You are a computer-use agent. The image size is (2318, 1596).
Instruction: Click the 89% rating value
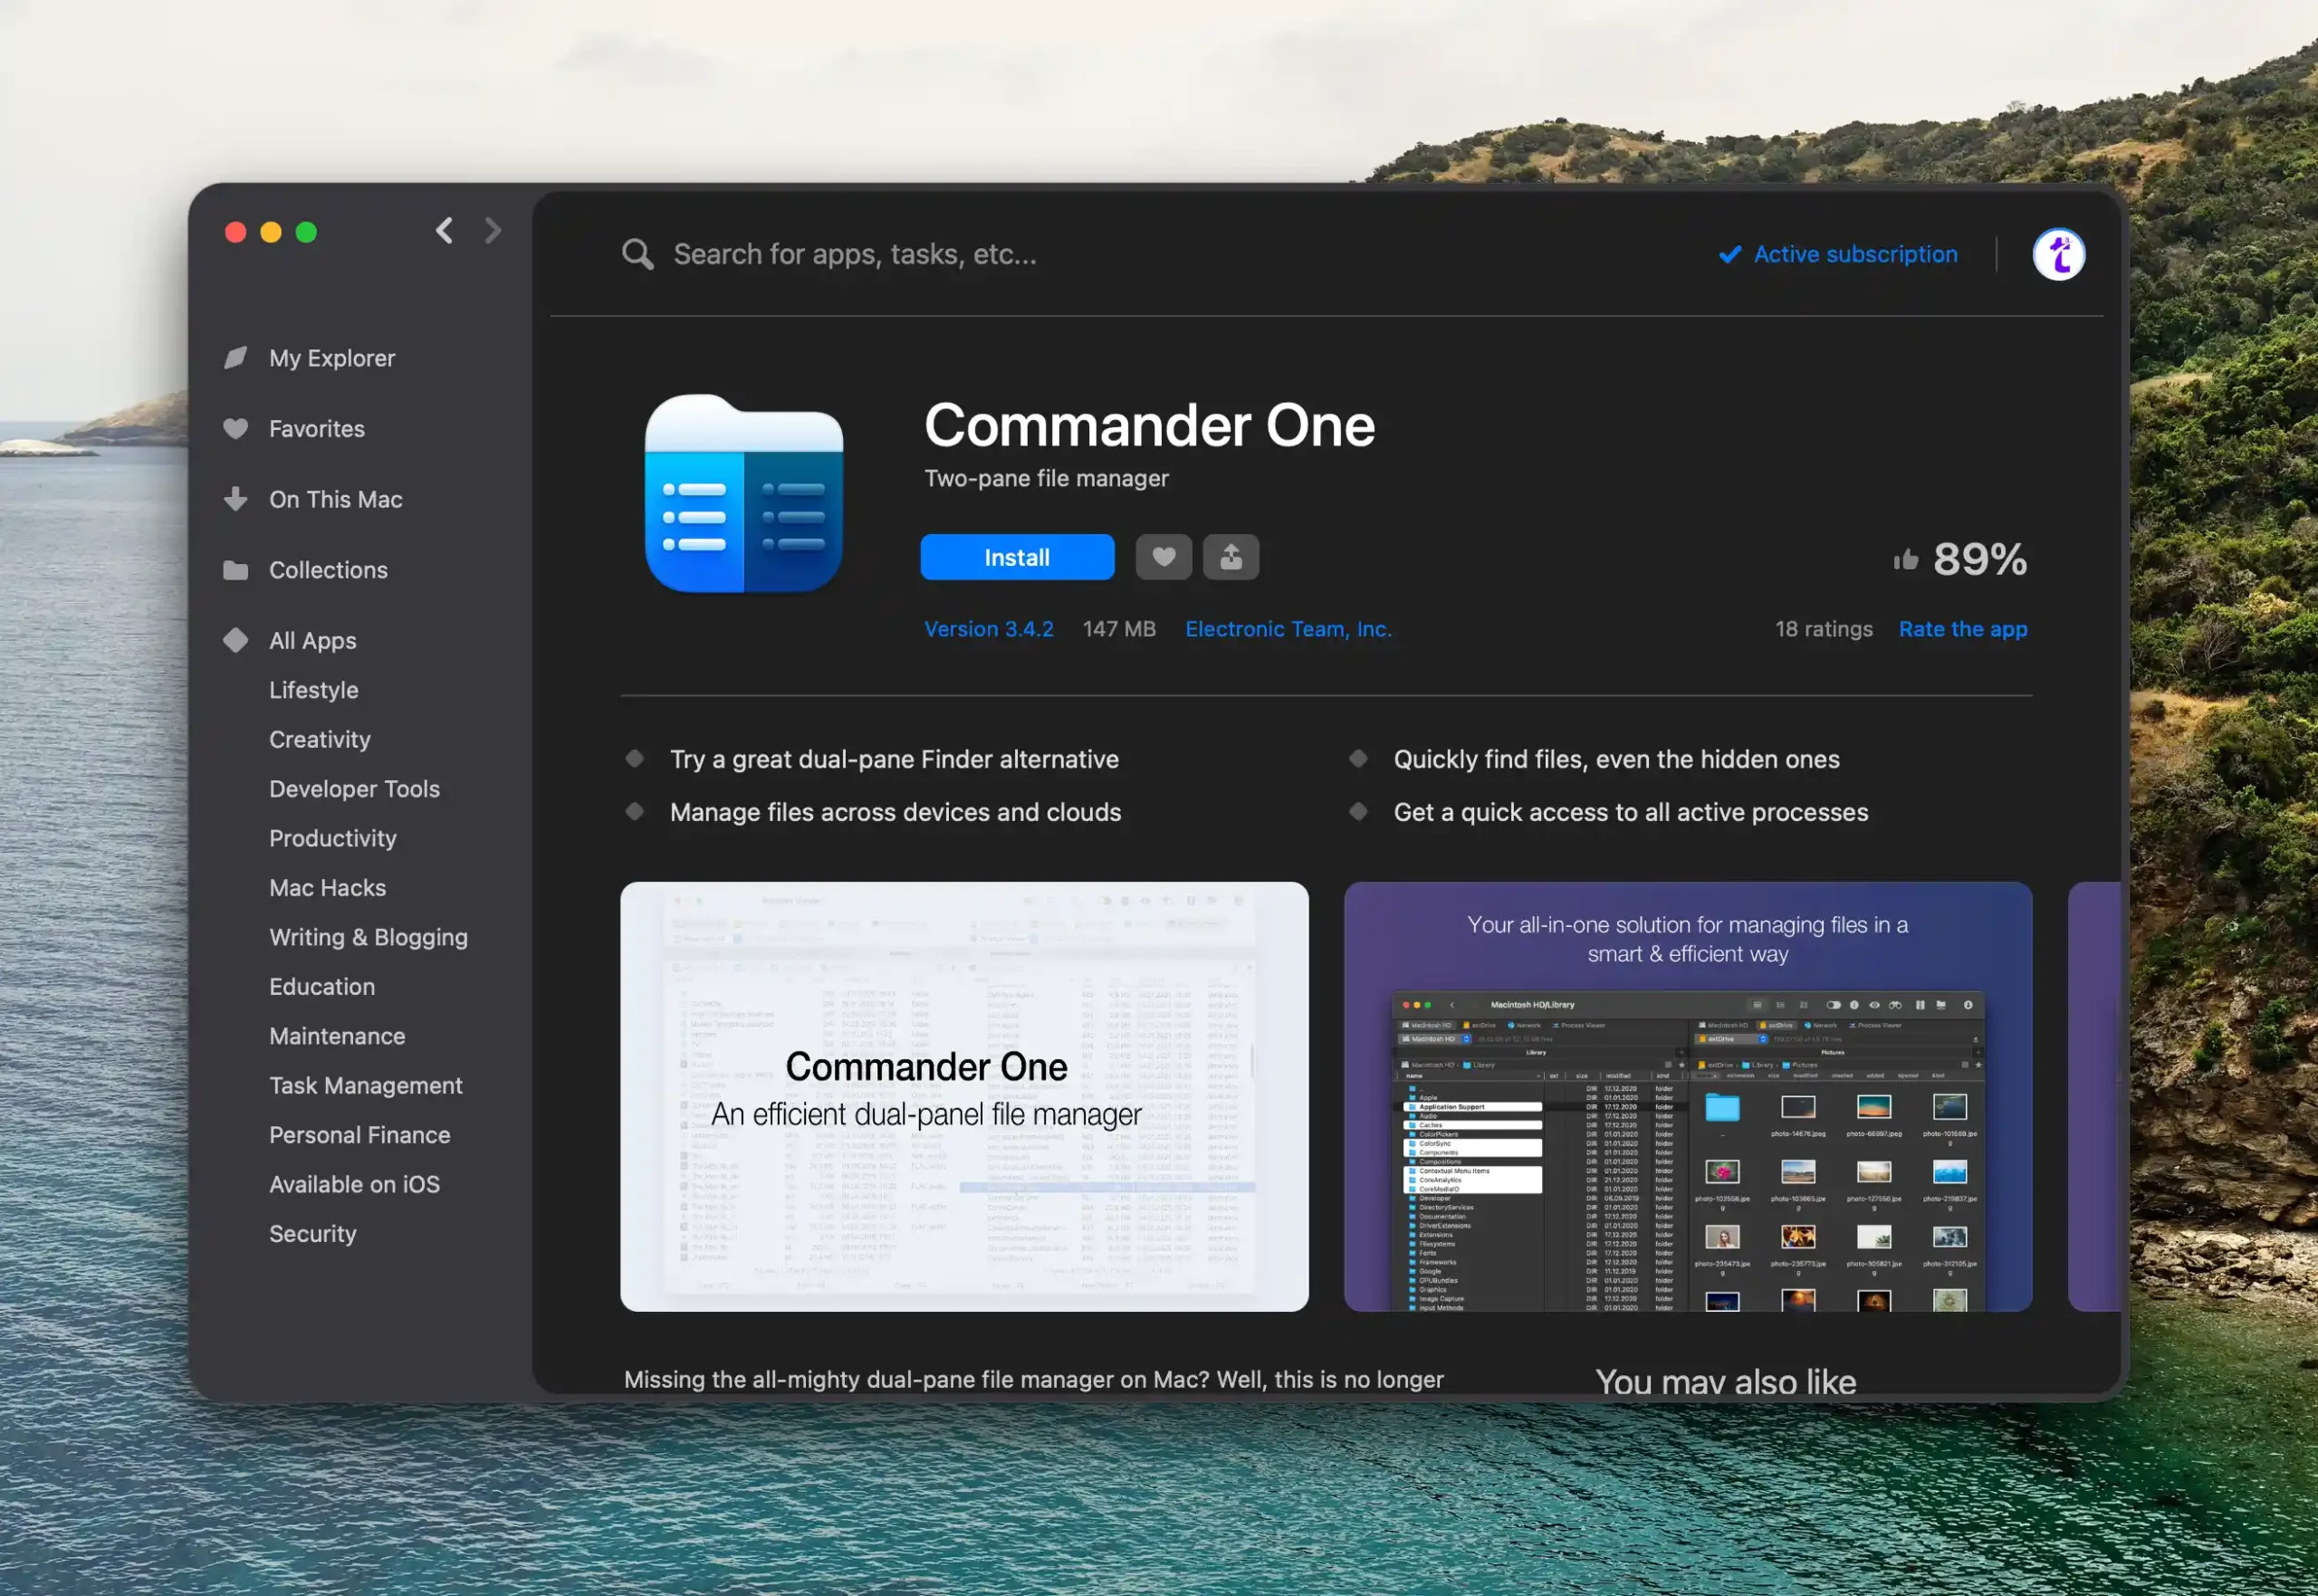(1979, 559)
